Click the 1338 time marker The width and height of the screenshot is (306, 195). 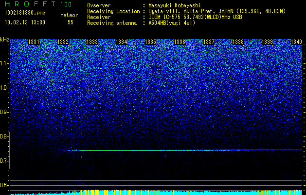coord(238,42)
